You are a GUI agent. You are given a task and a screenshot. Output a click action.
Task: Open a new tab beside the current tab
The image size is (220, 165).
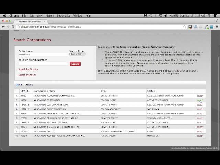(x=51, y=22)
